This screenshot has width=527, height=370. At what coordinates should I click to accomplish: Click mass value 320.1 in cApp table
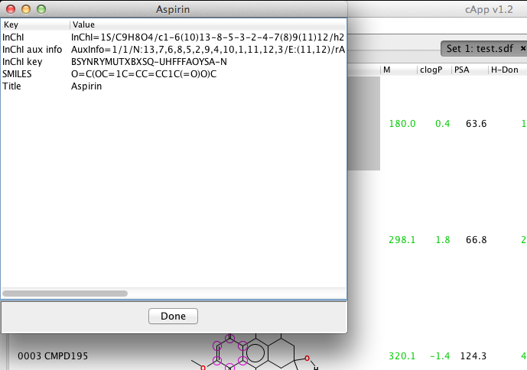tap(402, 356)
